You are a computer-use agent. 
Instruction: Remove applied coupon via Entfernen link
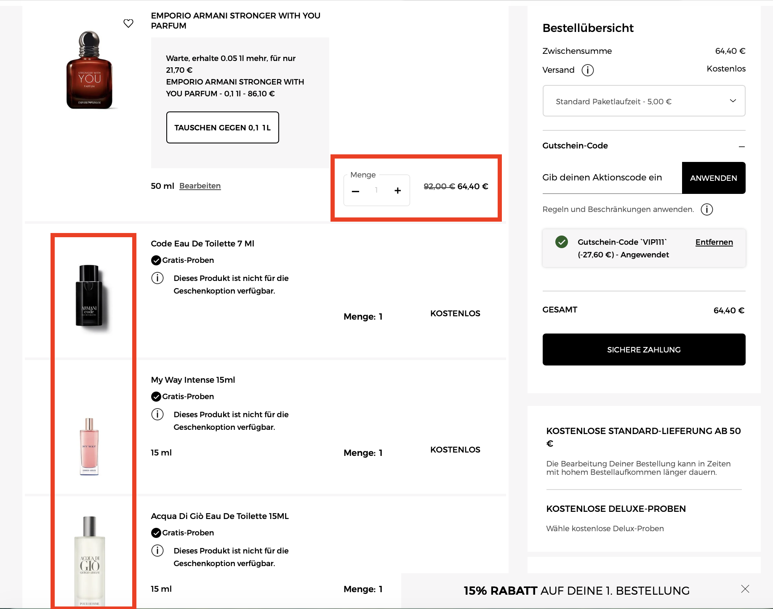tap(714, 242)
